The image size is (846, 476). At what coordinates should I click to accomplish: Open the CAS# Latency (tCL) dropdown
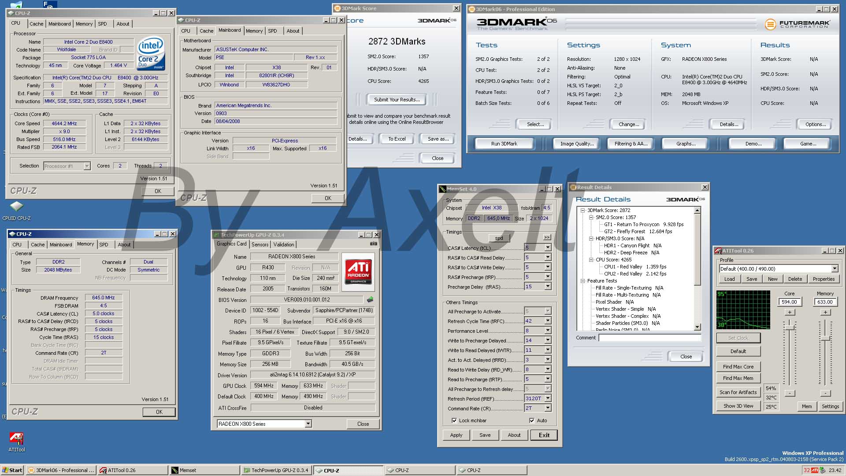tap(548, 248)
